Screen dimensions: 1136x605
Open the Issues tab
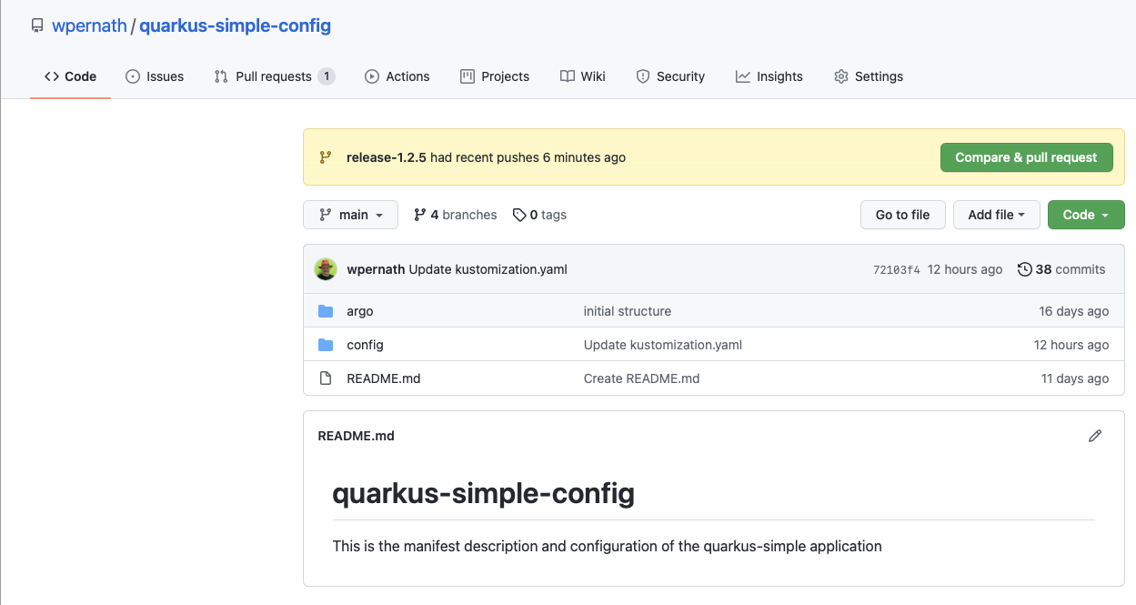[x=155, y=76]
